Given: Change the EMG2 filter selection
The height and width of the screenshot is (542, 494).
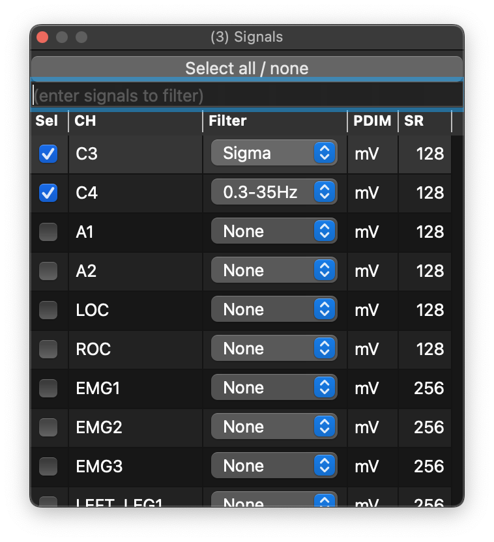Looking at the screenshot, I should point(274,427).
